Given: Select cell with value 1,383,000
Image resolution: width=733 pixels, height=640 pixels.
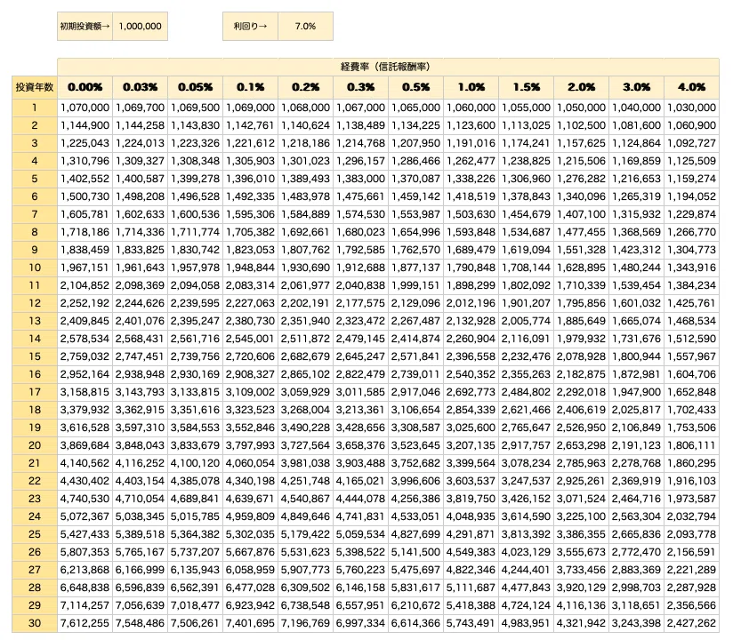Looking at the screenshot, I should point(360,179).
